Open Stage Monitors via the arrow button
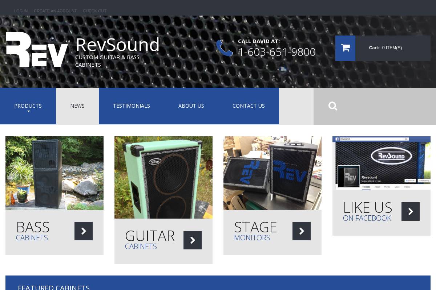 point(302,231)
